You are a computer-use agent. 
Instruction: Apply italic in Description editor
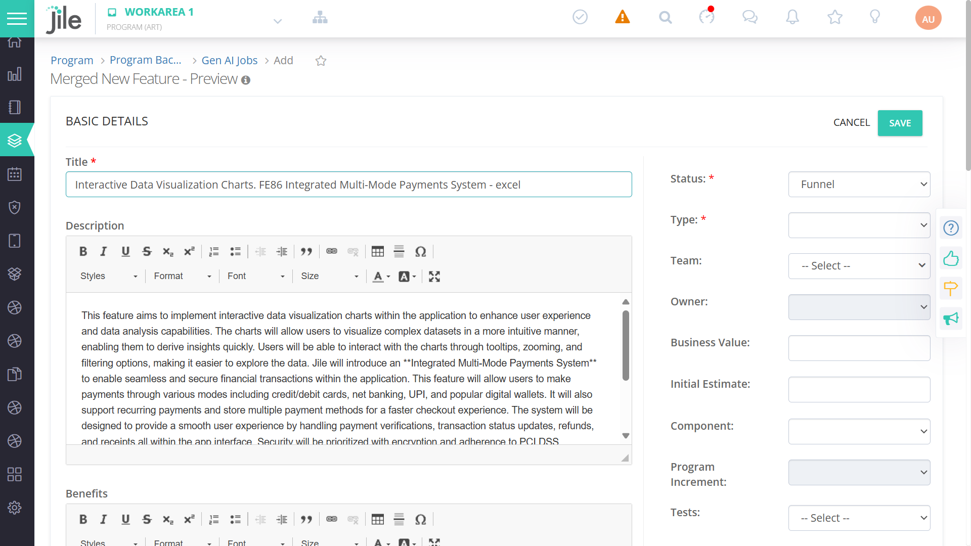(x=104, y=251)
